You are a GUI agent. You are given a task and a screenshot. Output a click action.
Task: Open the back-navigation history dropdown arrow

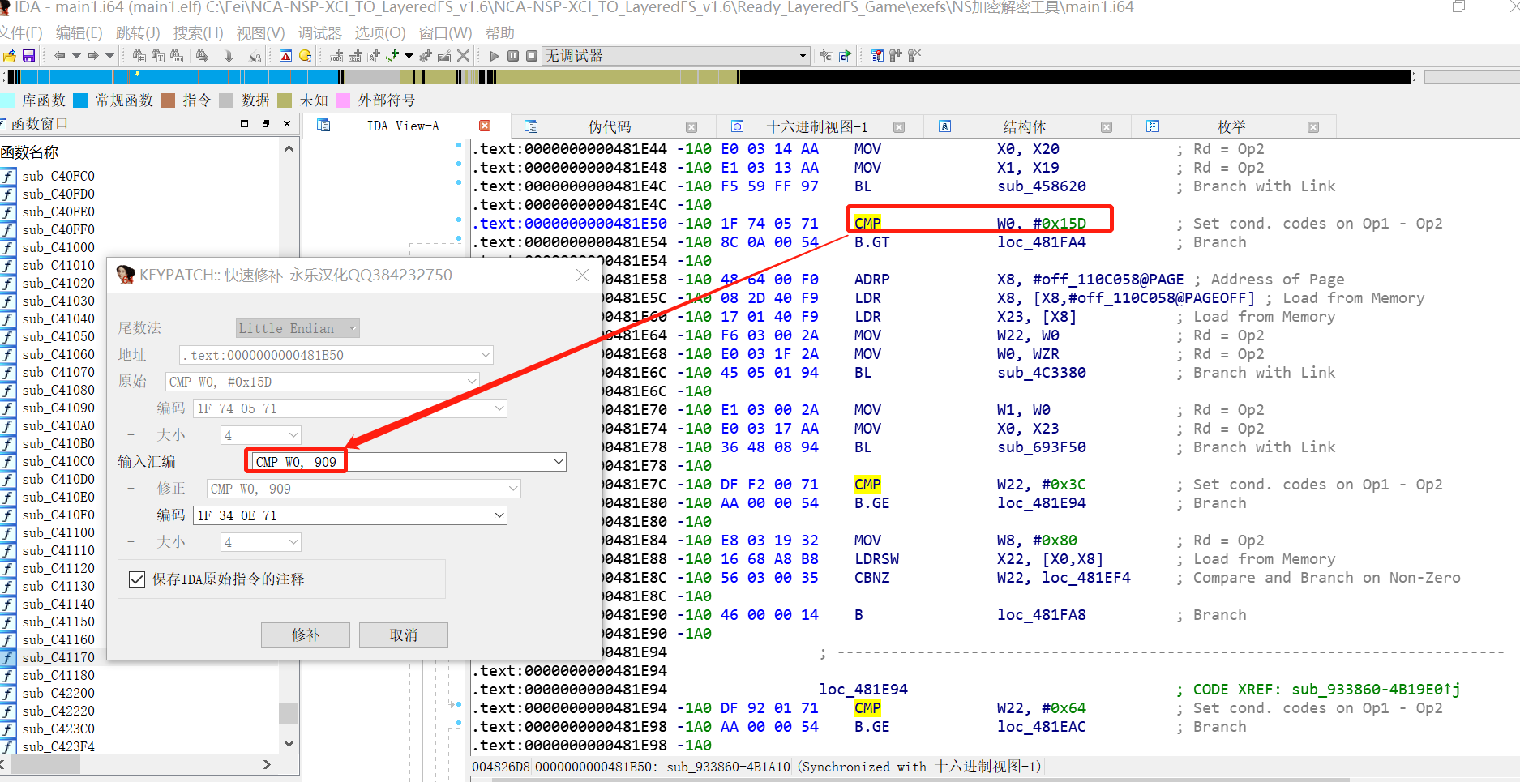click(76, 56)
